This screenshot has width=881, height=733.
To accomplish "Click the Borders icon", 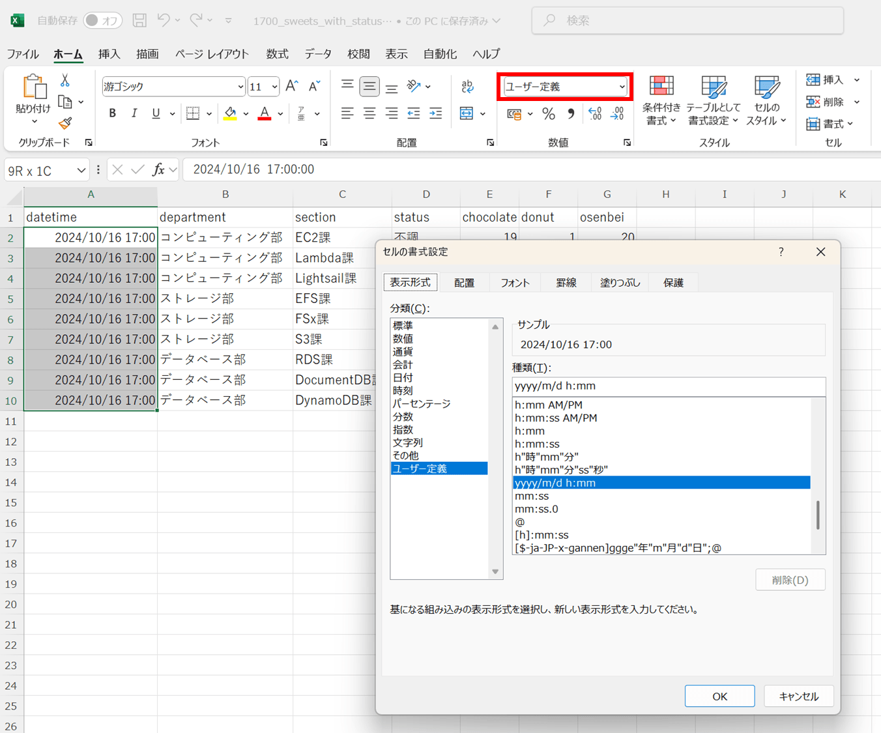I will [193, 113].
